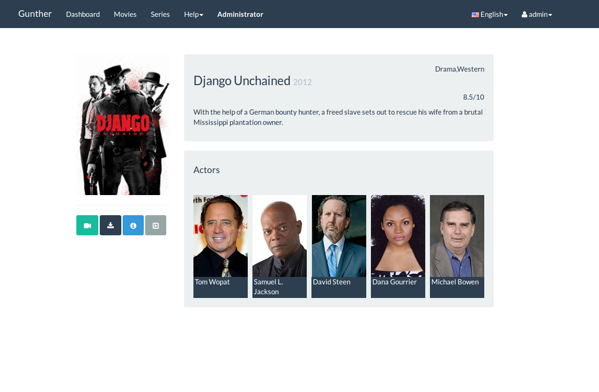Click the Drama,Western genre text
Image resolution: width=599 pixels, height=392 pixels.
click(x=459, y=69)
